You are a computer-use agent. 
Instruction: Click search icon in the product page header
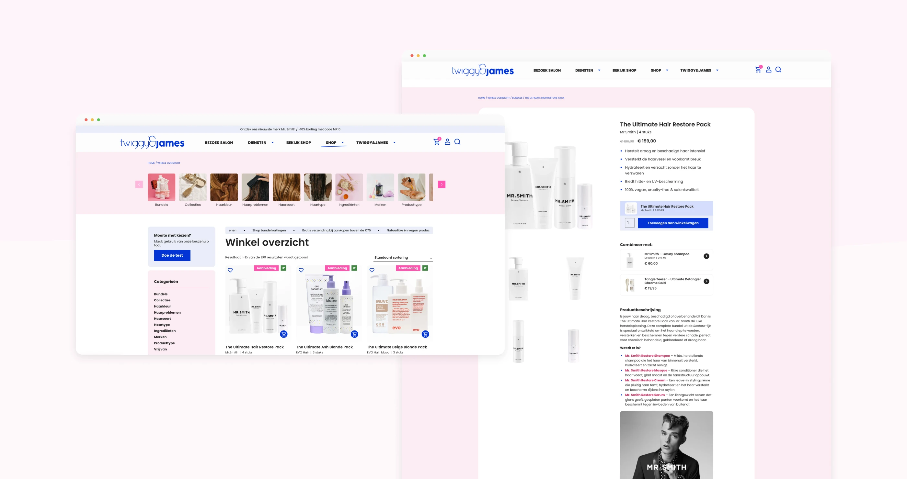778,70
